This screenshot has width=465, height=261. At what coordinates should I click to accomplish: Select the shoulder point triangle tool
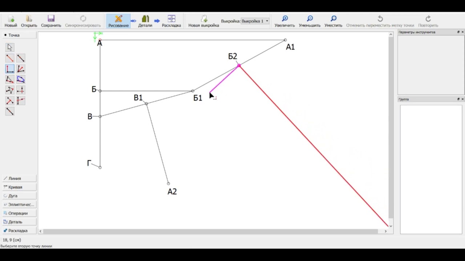(x=10, y=79)
